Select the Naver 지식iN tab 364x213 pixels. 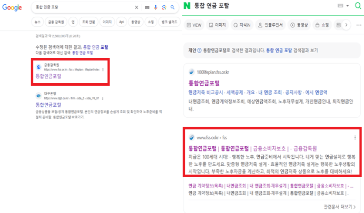(x=242, y=25)
